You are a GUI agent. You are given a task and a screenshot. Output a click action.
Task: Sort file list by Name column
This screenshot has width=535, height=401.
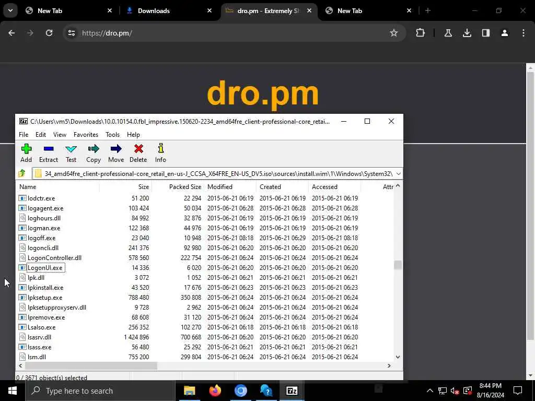tap(57, 187)
